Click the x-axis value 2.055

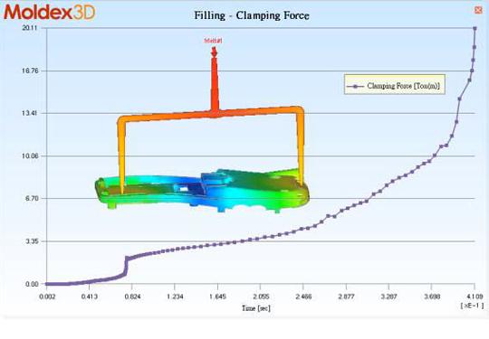tap(261, 297)
